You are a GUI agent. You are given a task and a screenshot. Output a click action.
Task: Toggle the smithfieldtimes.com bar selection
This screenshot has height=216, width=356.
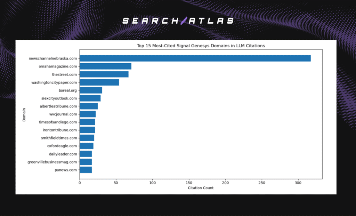tap(87, 138)
